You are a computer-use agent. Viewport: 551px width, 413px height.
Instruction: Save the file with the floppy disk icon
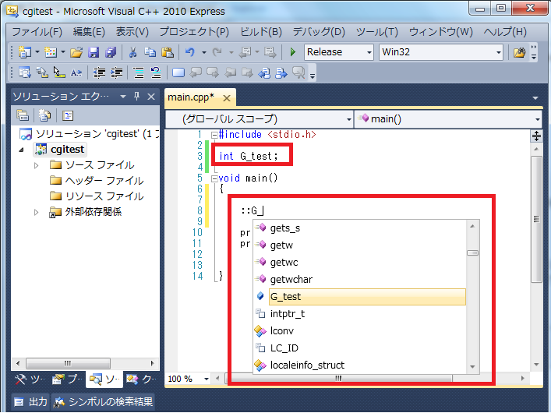click(94, 52)
